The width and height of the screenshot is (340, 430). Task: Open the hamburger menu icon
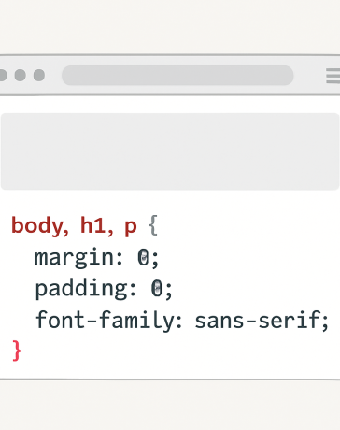point(333,76)
